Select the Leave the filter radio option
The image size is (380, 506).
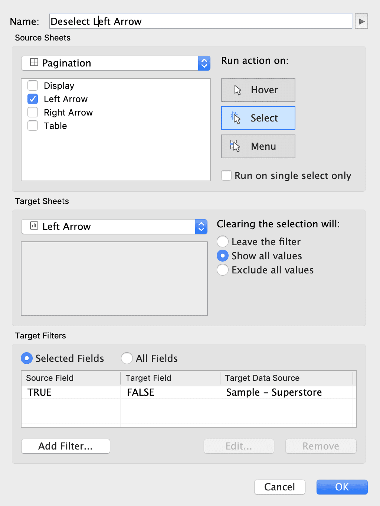222,241
